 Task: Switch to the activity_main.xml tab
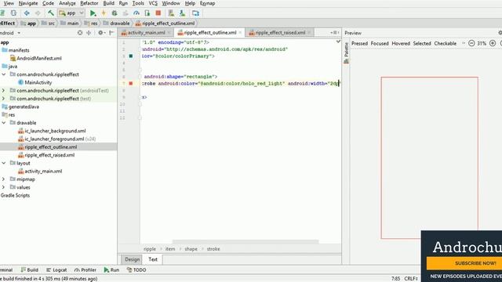pyautogui.click(x=147, y=33)
